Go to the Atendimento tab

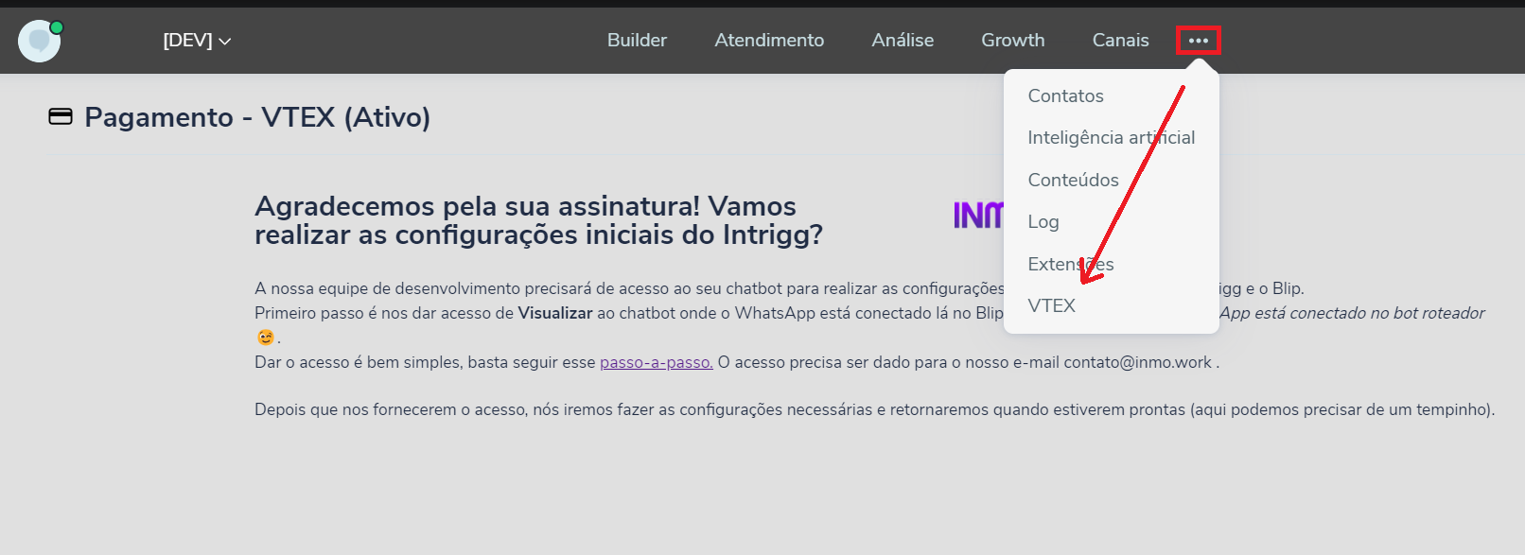[769, 41]
